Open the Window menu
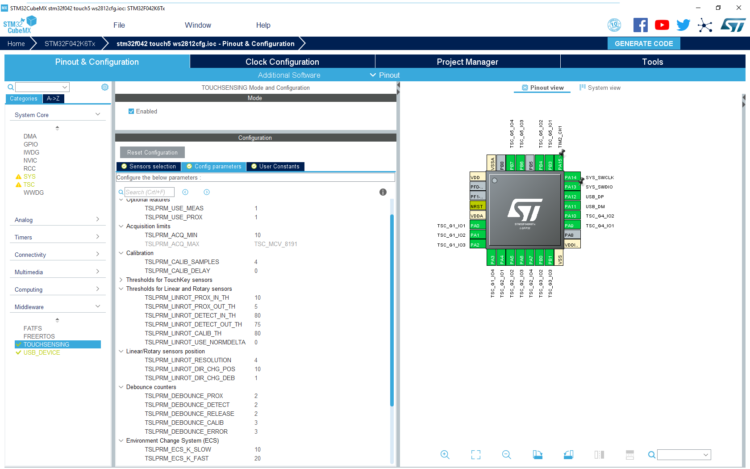750x469 pixels. point(198,25)
